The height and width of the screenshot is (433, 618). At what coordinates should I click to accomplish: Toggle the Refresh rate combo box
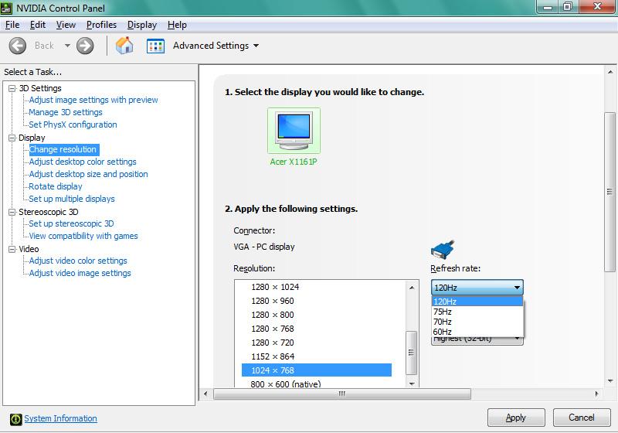(x=477, y=288)
